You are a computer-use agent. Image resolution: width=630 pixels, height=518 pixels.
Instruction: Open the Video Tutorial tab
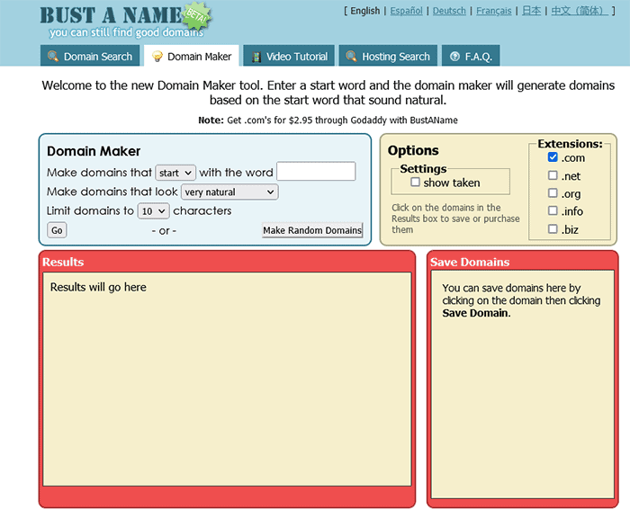[289, 56]
